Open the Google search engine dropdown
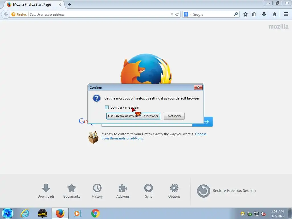The image size is (292, 219). 187,14
